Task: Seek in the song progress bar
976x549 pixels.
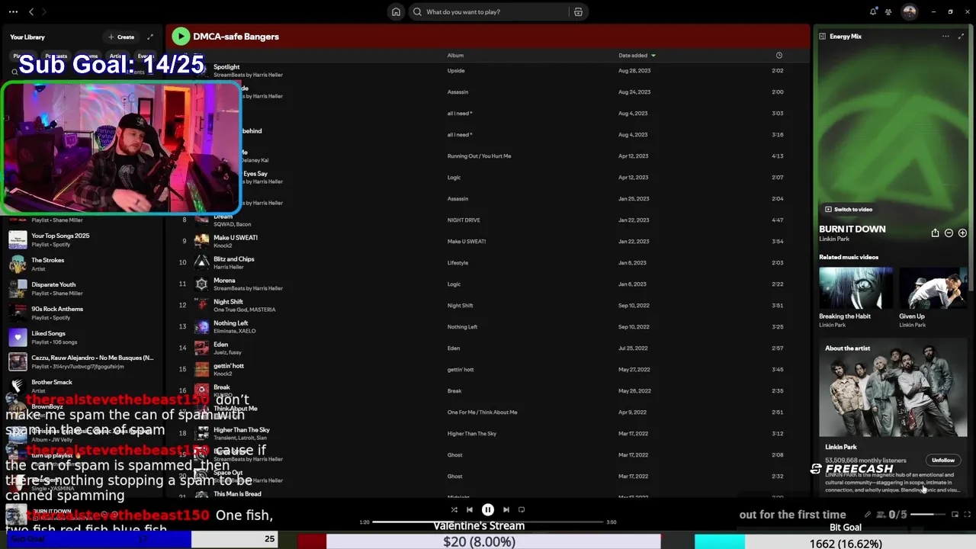Action: click(x=487, y=522)
